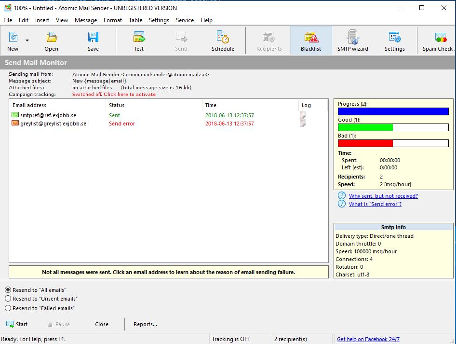Click the Spam Check toolbar icon

(441, 38)
